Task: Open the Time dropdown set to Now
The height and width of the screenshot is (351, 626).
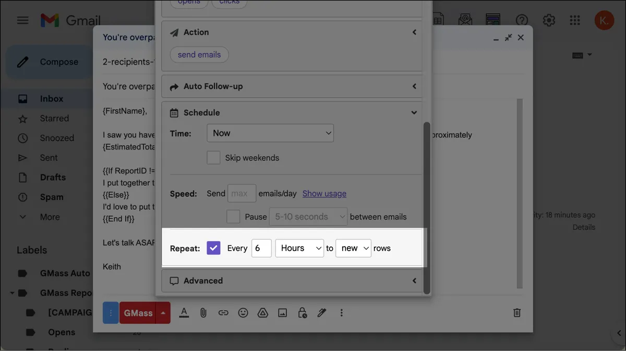Action: click(x=270, y=133)
